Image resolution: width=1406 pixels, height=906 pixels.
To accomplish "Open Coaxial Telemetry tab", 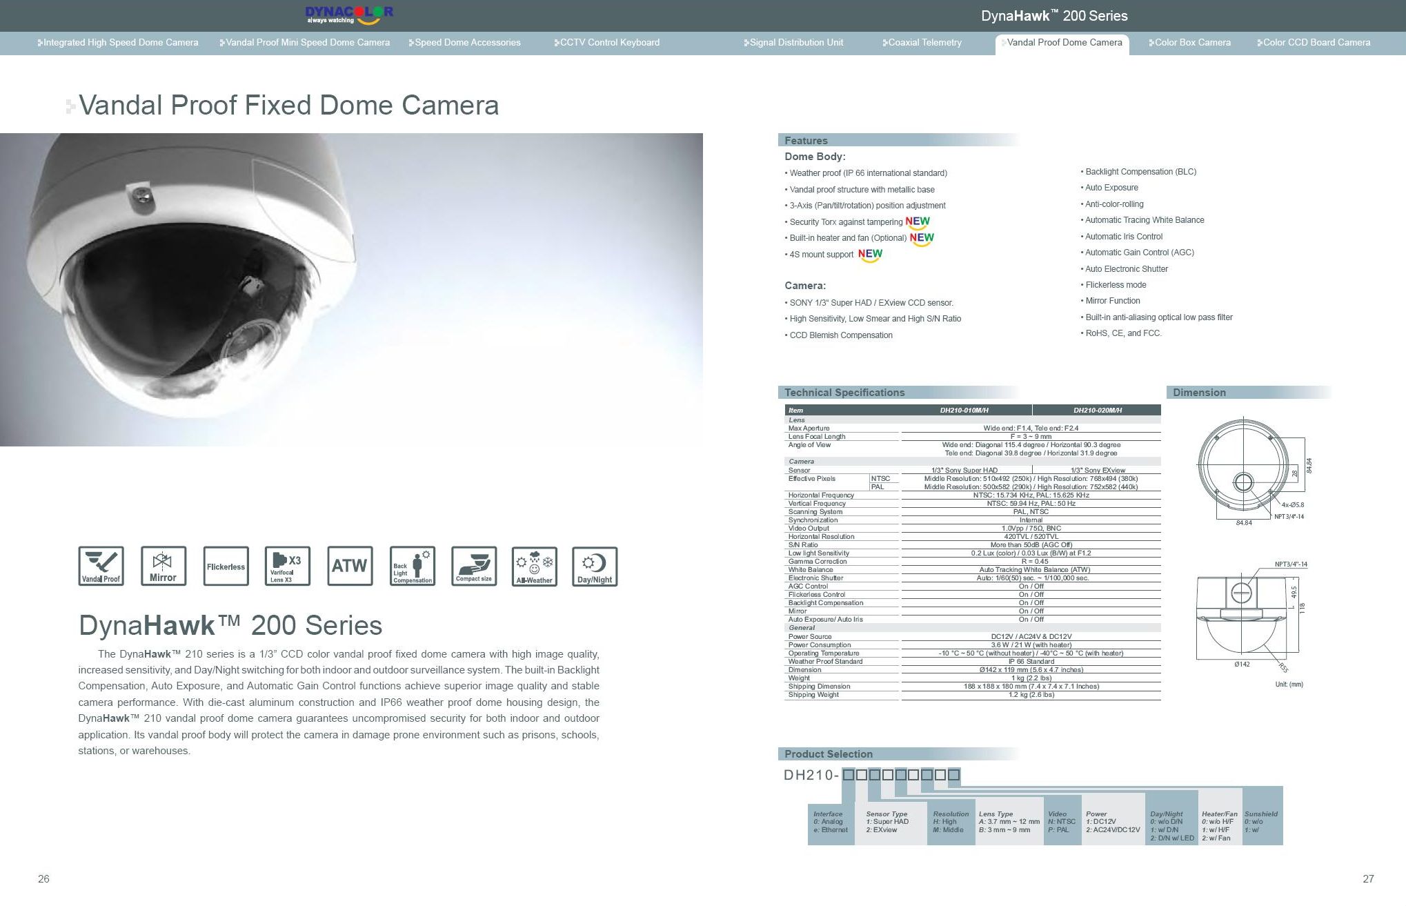I will click(922, 43).
